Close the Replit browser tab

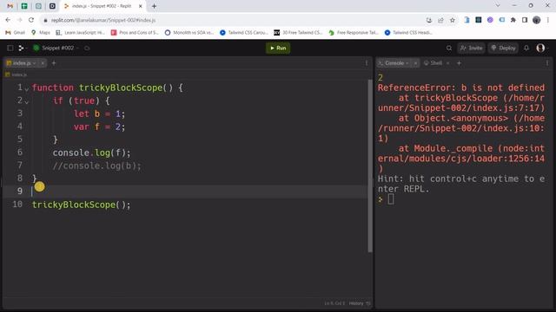click(140, 6)
